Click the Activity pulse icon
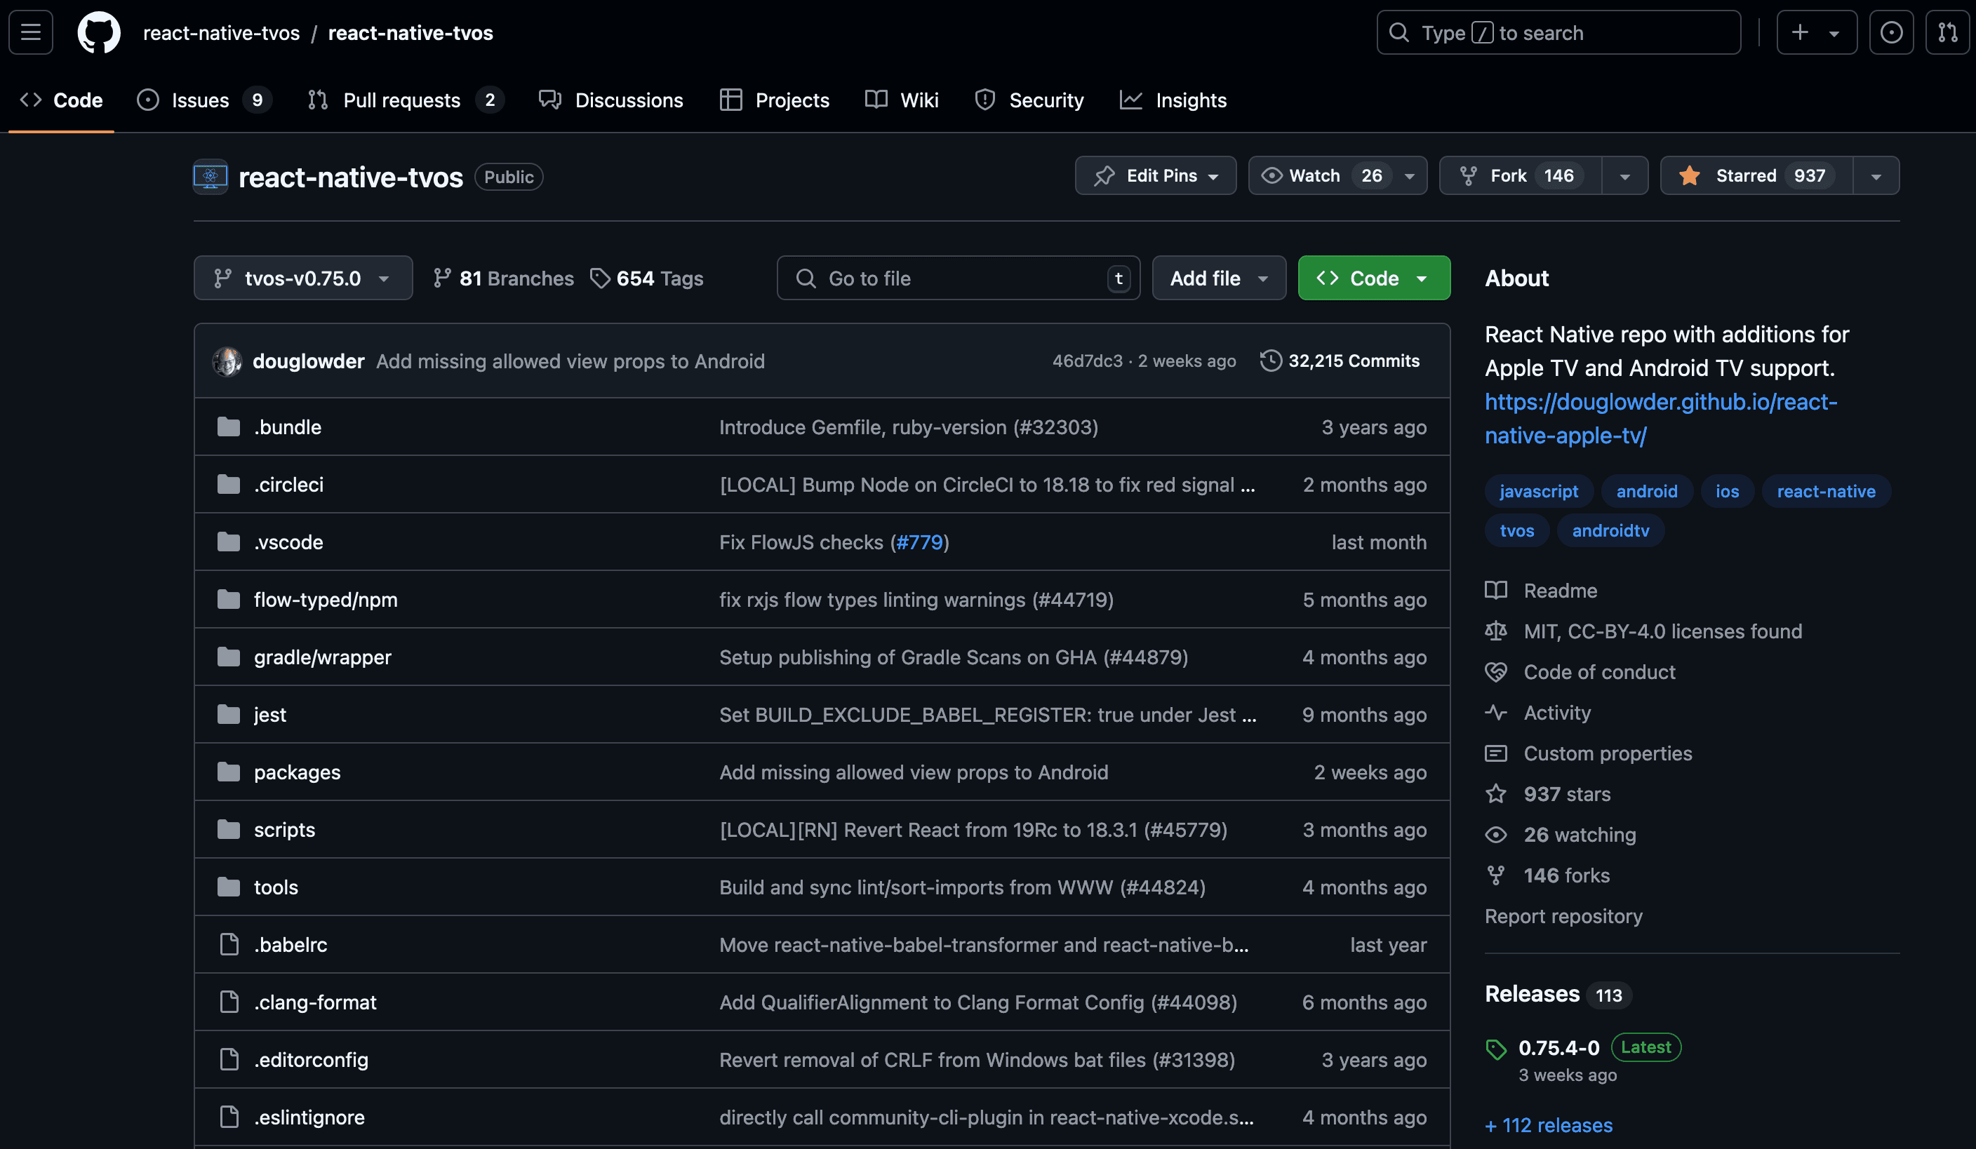Screen dimensions: 1976x1149 click(1495, 712)
